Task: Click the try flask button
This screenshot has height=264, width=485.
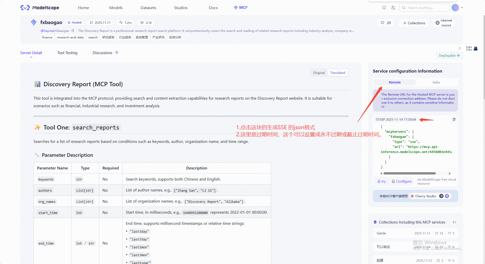Action: pos(382,181)
